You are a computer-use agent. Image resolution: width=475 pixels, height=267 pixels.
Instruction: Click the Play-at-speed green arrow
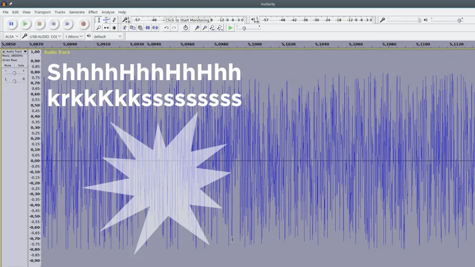(x=230, y=28)
